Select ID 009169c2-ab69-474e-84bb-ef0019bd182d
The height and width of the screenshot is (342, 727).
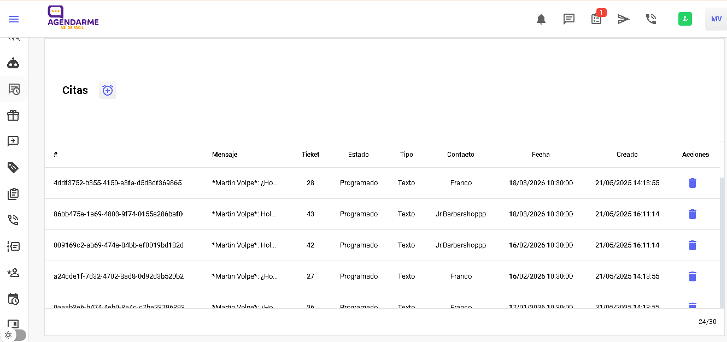click(x=119, y=245)
